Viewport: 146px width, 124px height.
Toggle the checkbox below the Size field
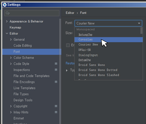pyautogui.click(x=68, y=45)
